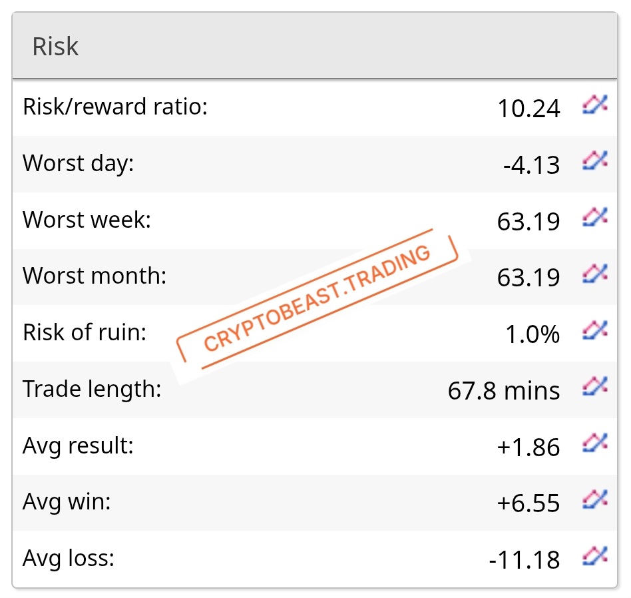
Task: Open chart icon for Worst day
Action: click(x=595, y=160)
